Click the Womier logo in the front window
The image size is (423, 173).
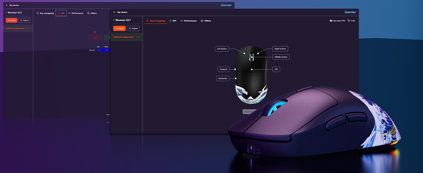point(350,12)
